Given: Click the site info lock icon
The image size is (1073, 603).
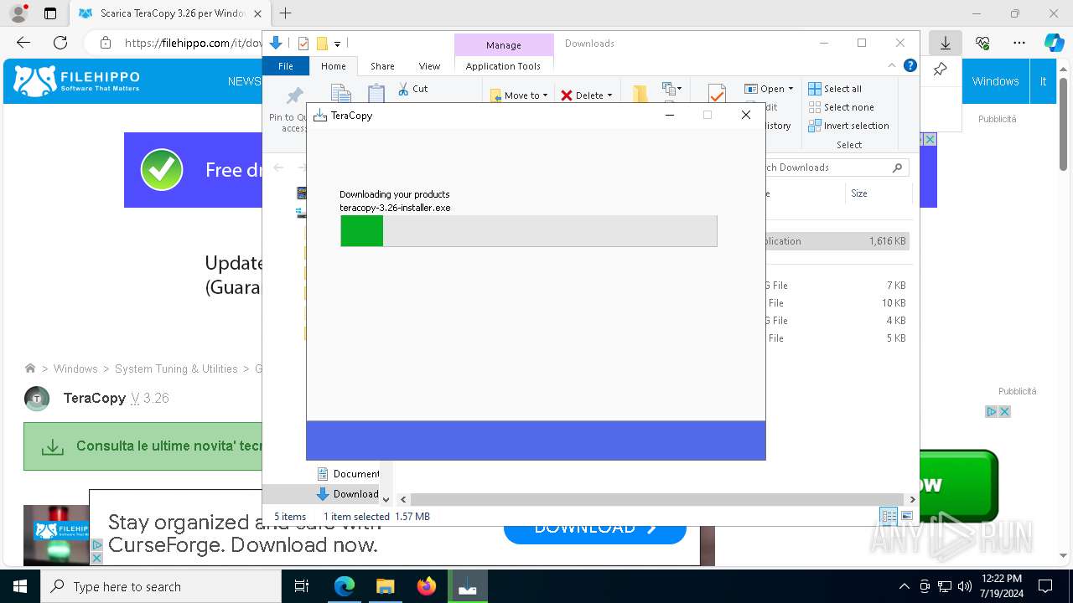Looking at the screenshot, I should click(106, 43).
